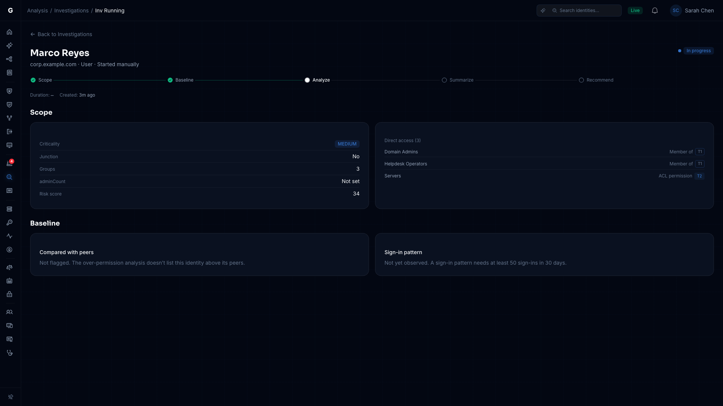
Task: Open the branching paths sidebar icon
Action: [x=9, y=118]
